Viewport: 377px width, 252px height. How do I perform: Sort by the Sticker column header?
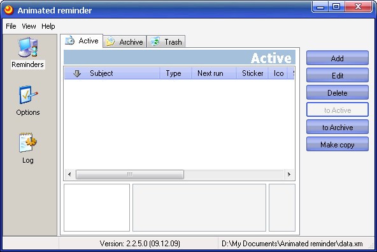tap(252, 73)
